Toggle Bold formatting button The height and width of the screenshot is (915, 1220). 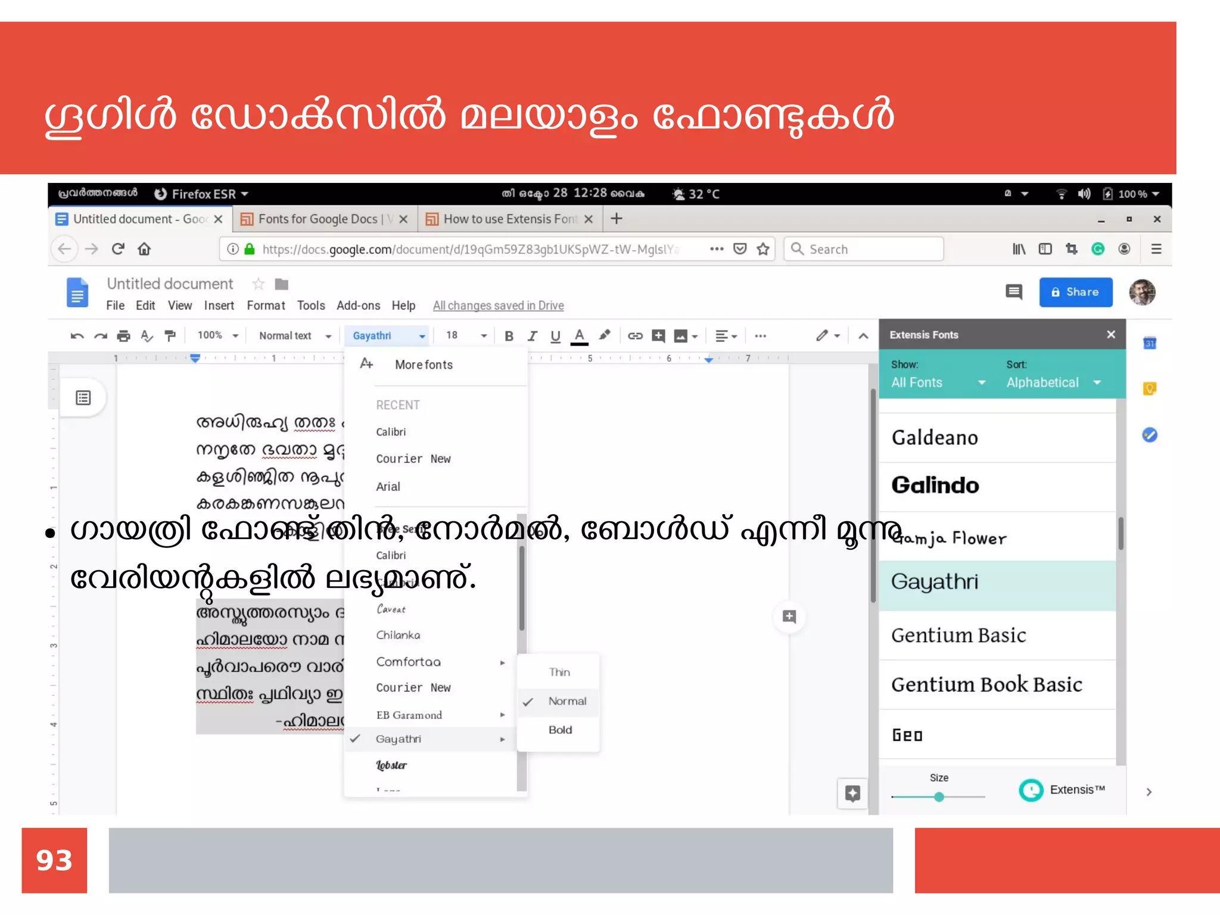tap(509, 336)
